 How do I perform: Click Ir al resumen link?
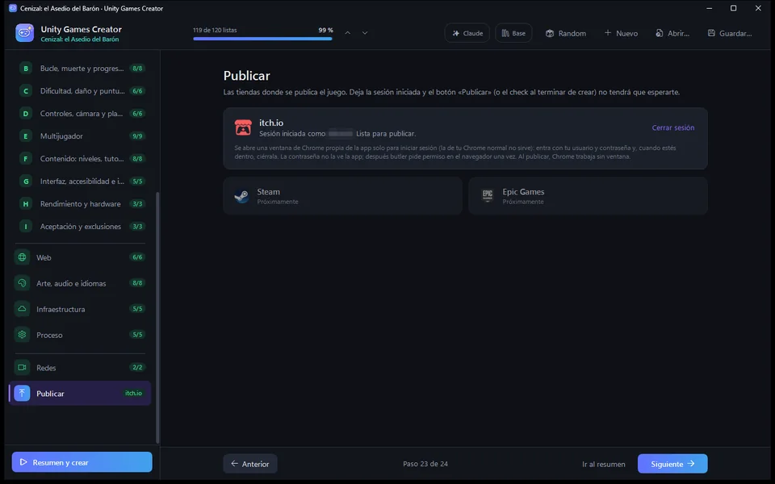click(604, 465)
